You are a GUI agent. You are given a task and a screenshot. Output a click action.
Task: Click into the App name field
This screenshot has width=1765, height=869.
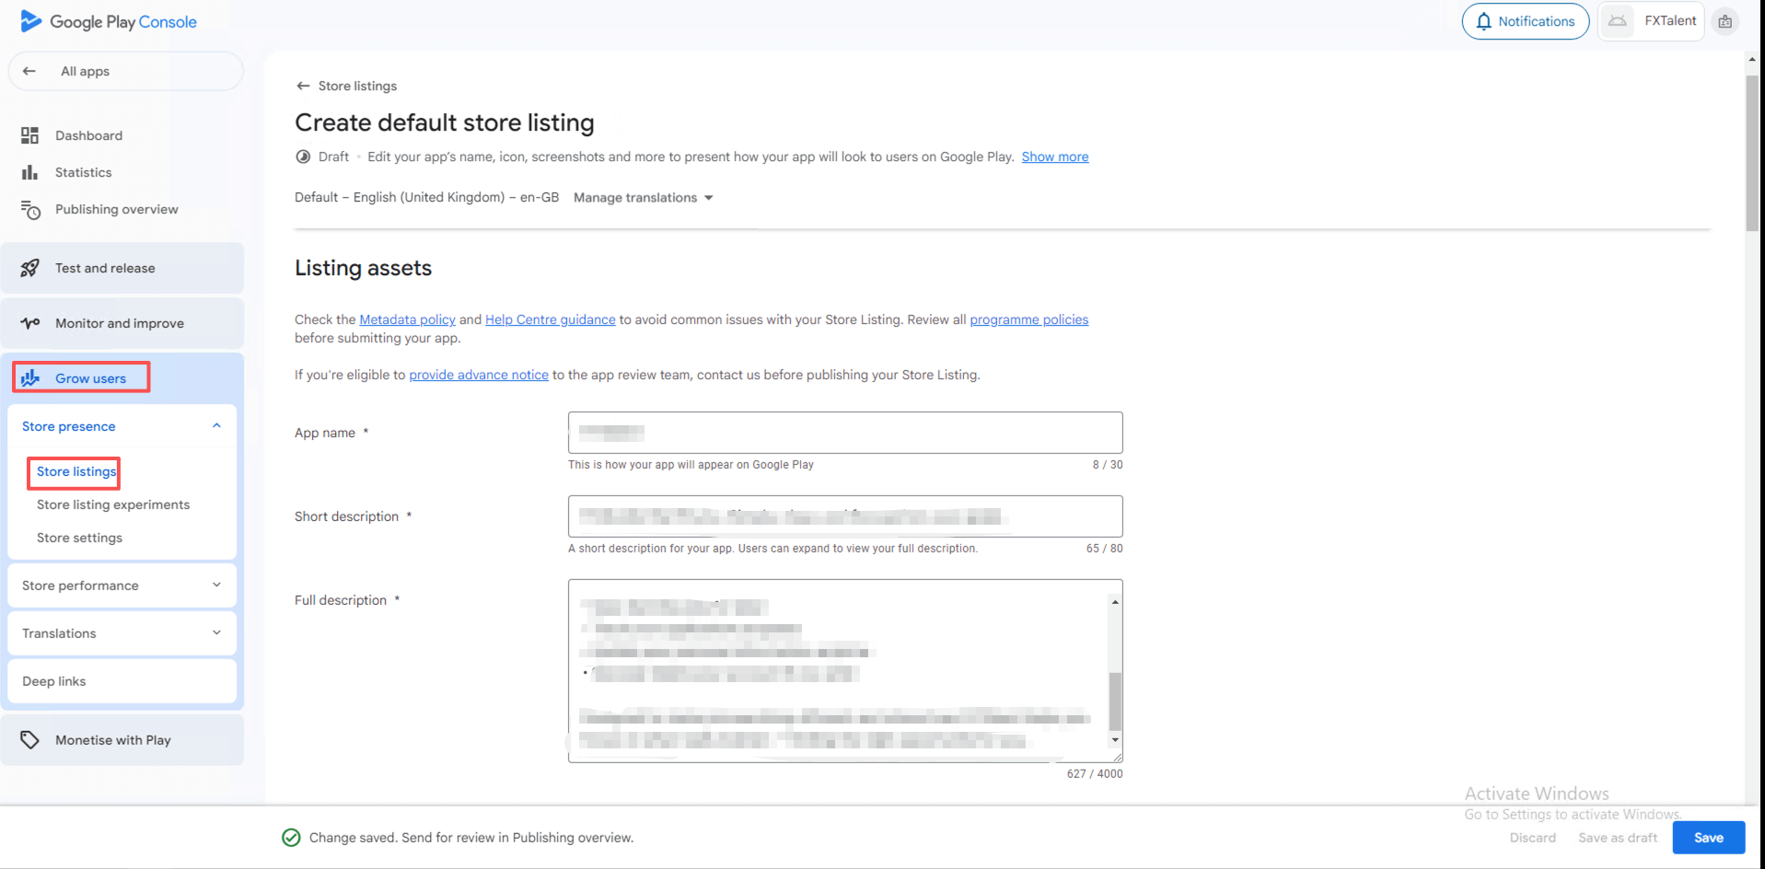(x=844, y=433)
